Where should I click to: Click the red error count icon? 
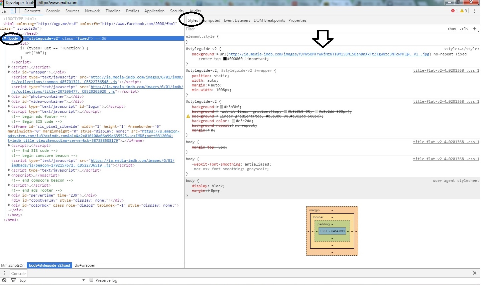(453, 11)
